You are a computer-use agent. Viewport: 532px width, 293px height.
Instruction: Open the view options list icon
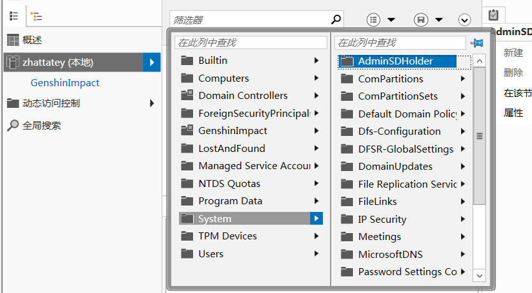click(375, 20)
